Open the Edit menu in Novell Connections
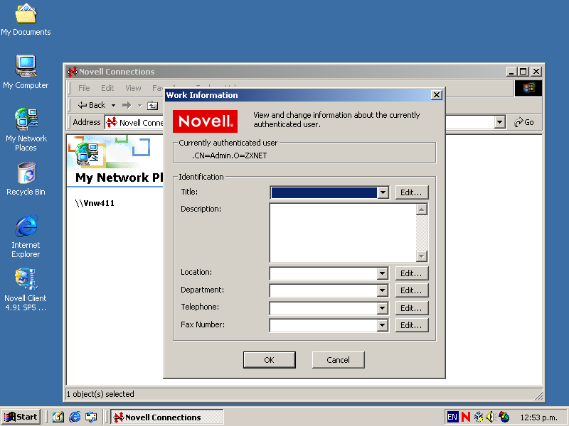 107,88
